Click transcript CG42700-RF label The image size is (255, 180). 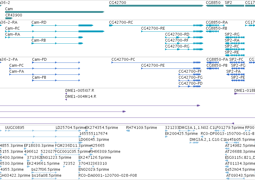click(177, 40)
